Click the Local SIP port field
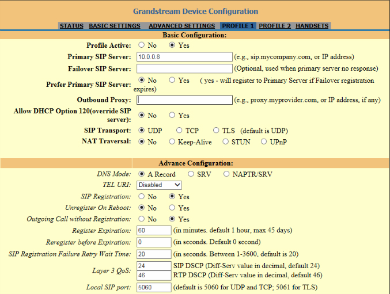This screenshot has width=390, height=294. click(x=154, y=287)
